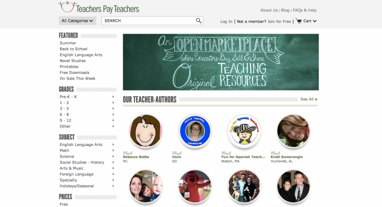Click See All teacher-authors link
The image size is (382, 207).
(x=309, y=99)
